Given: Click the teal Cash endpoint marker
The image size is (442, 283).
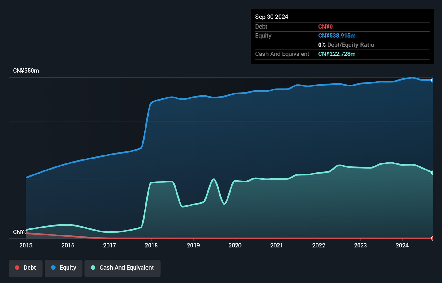Looking at the screenshot, I should pyautogui.click(x=432, y=173).
